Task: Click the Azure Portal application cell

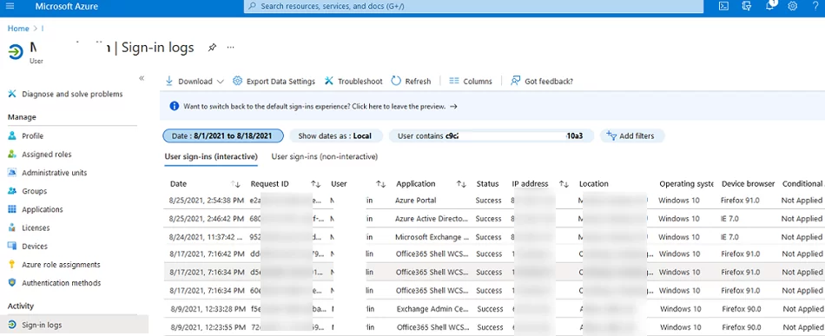Action: click(x=416, y=201)
